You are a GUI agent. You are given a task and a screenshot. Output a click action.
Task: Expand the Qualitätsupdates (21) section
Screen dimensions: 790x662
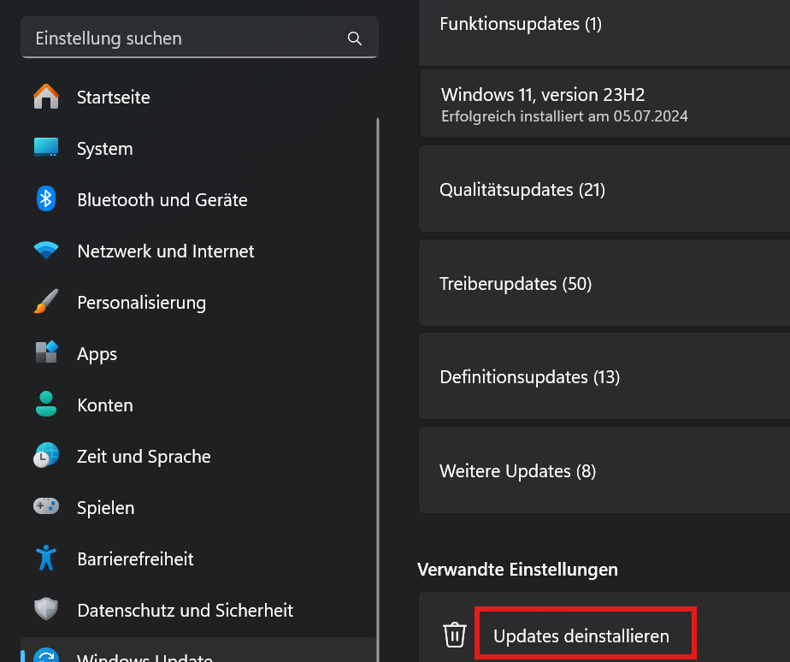click(x=604, y=189)
